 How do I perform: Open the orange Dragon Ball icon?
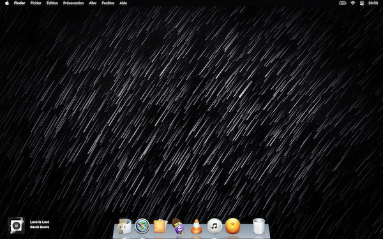[x=232, y=226]
